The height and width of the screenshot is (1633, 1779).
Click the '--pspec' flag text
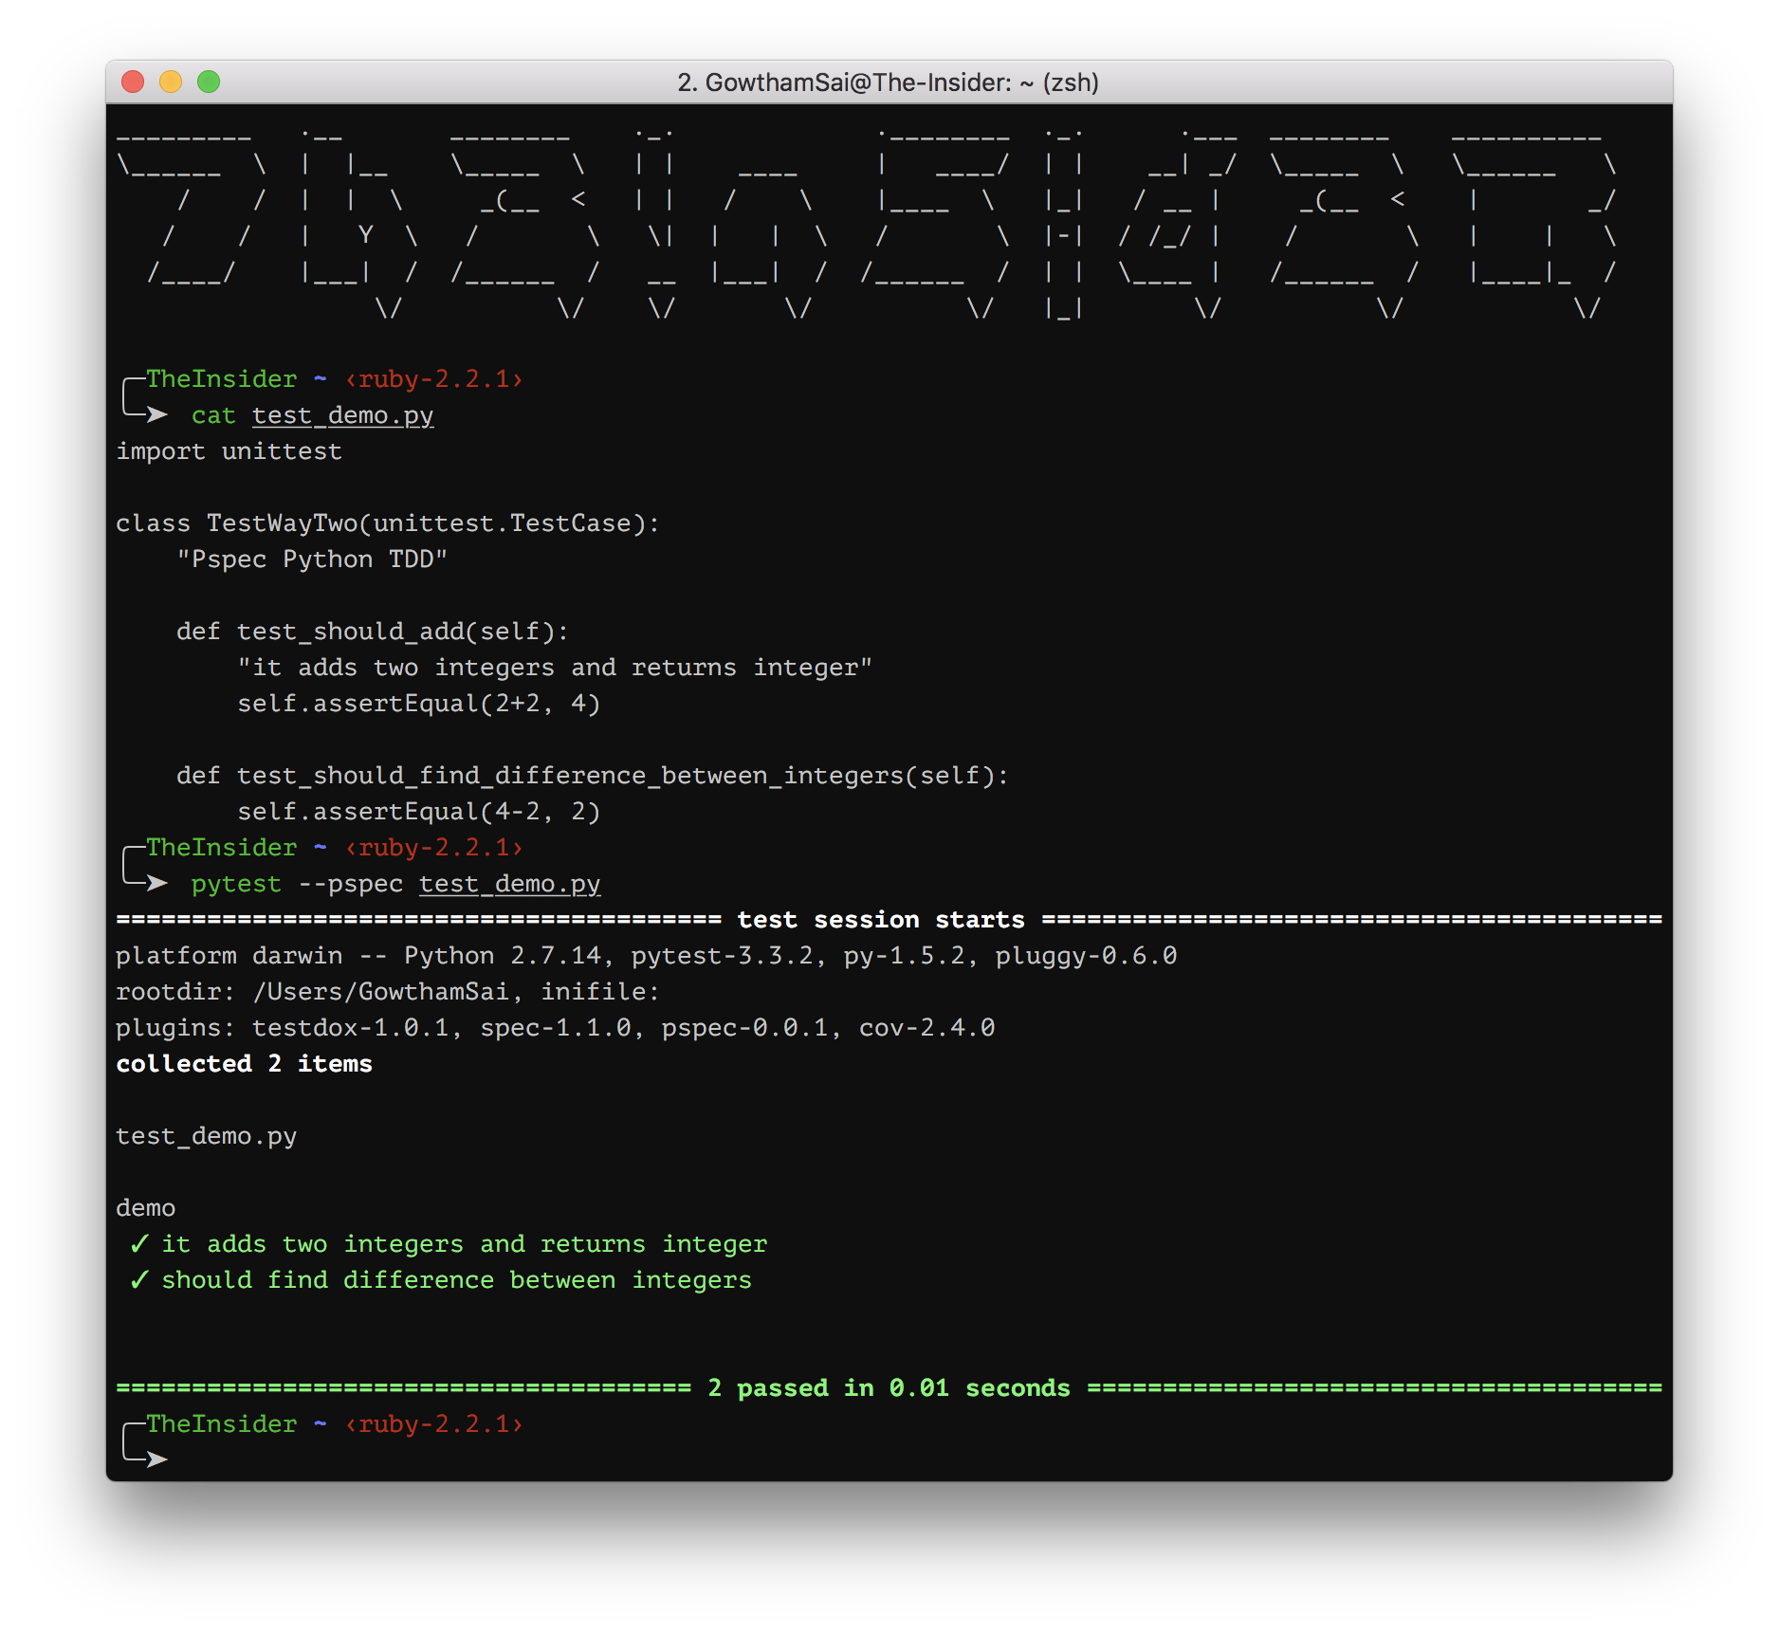[x=351, y=884]
